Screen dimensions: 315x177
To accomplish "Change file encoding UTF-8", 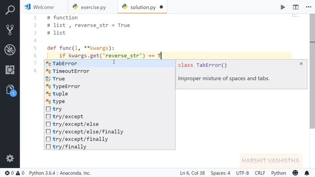I will (x=242, y=173).
